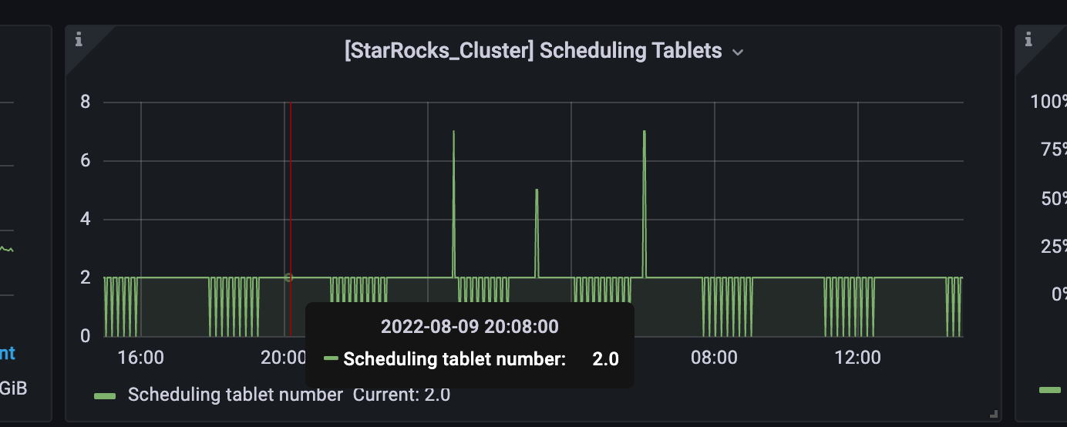Click the tooltip timestamp 2022-08-09 20:08:00
1067x427 pixels.
tap(470, 327)
